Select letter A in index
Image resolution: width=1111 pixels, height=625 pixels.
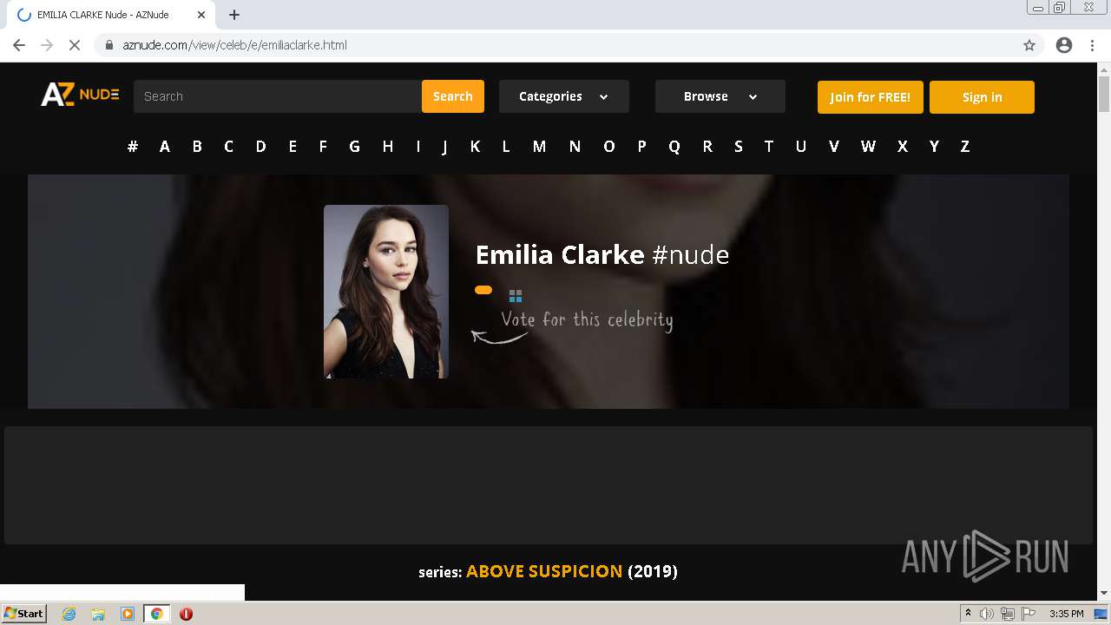[164, 147]
